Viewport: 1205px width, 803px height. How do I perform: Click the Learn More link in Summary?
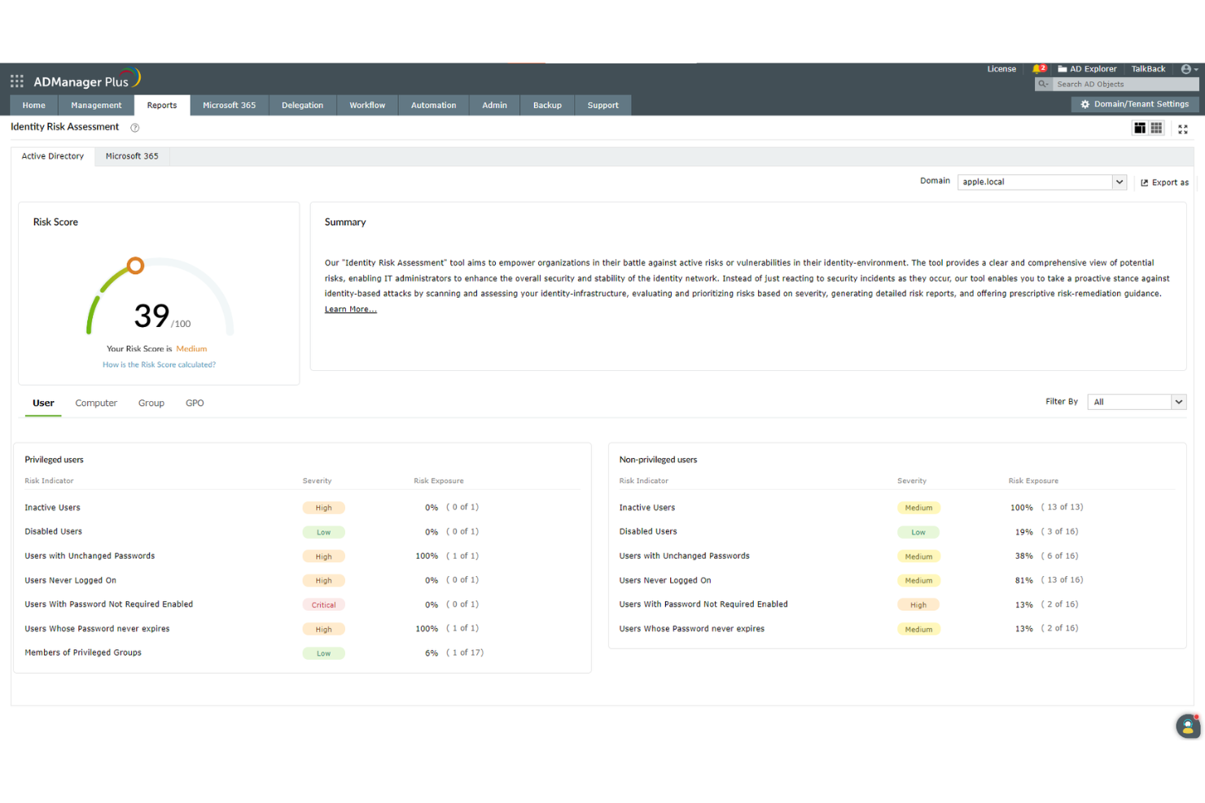350,308
